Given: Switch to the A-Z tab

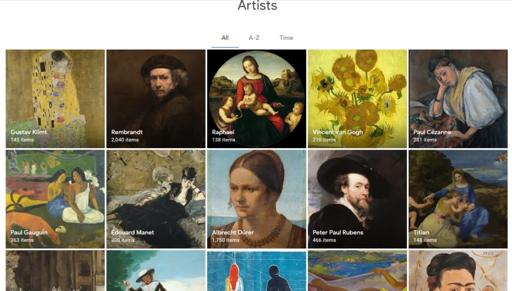Looking at the screenshot, I should (x=254, y=38).
